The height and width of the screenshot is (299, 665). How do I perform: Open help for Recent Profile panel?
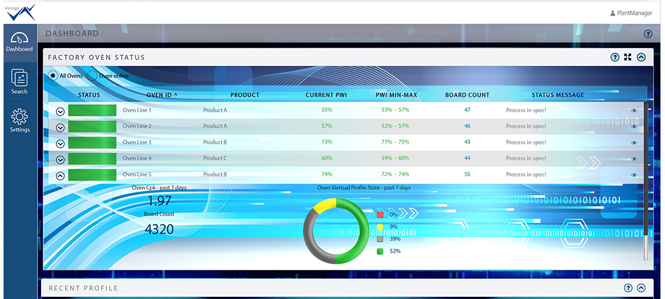pos(628,288)
